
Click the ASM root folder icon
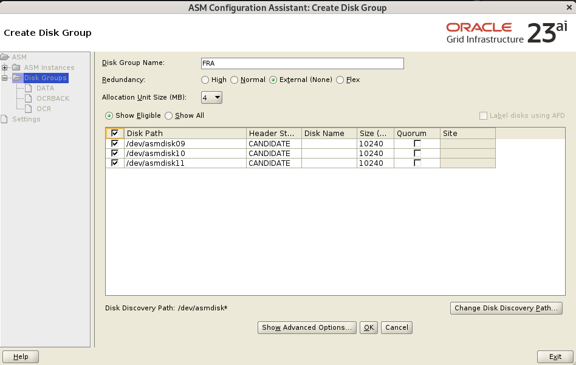coord(4,57)
